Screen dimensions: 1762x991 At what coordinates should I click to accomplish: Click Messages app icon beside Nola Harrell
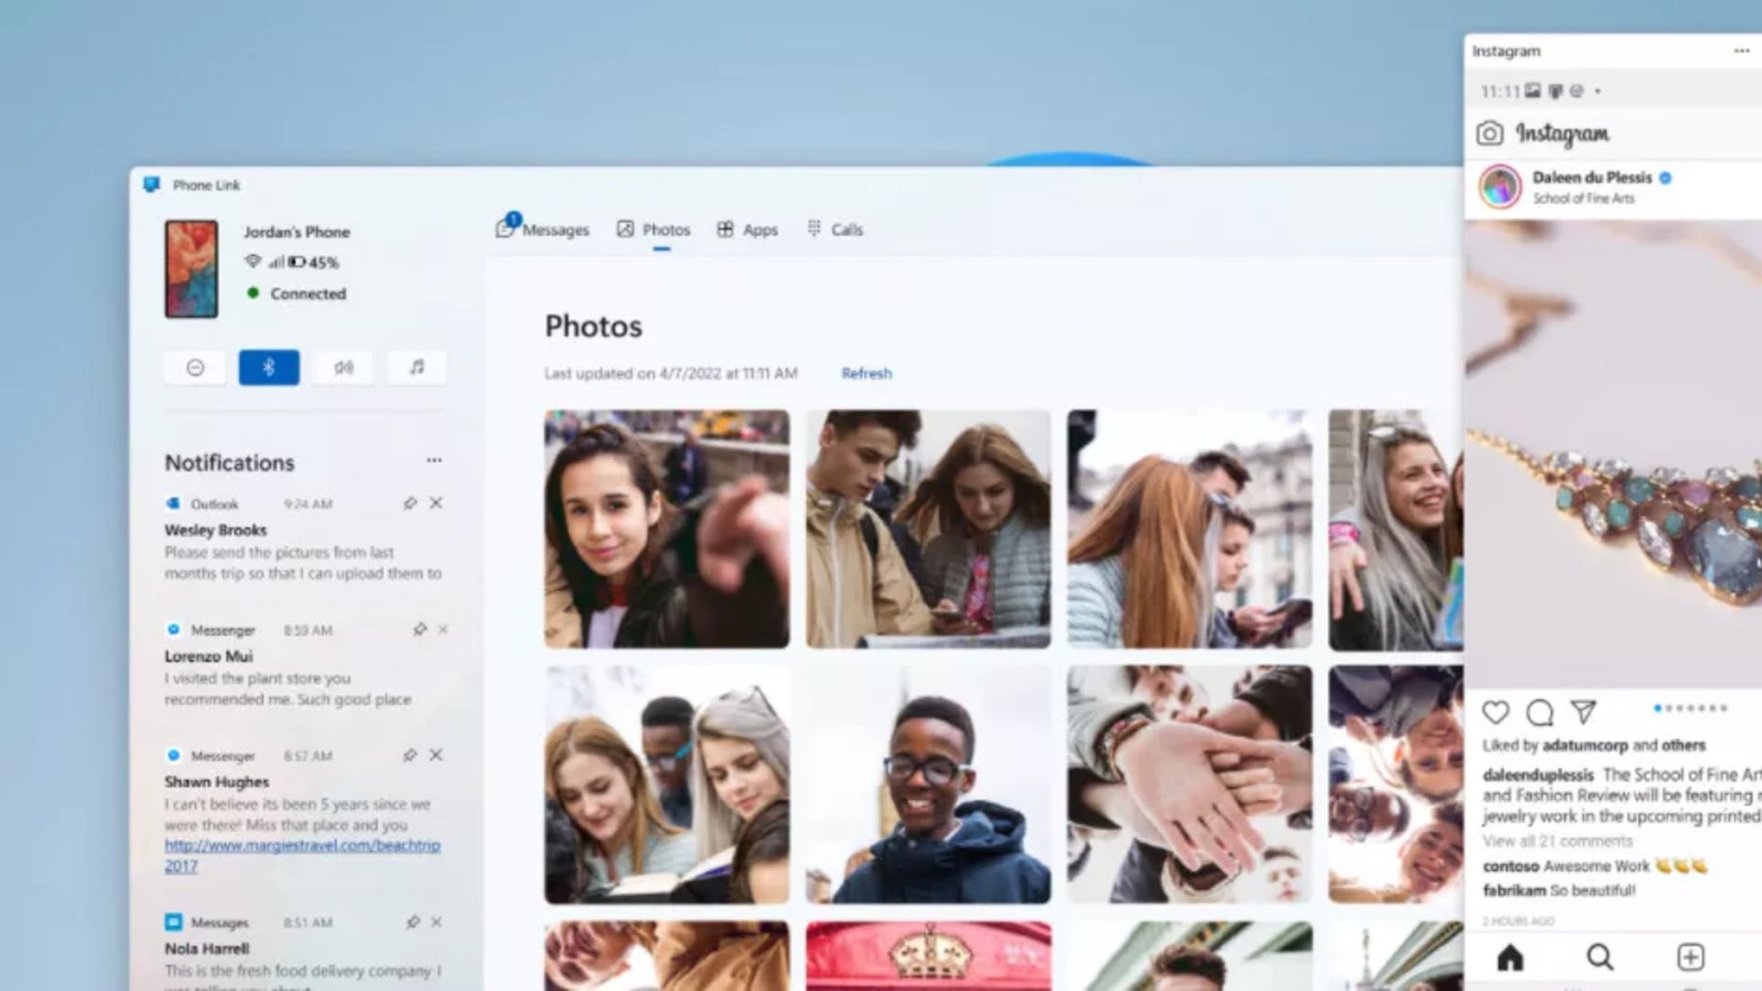pyautogui.click(x=173, y=922)
